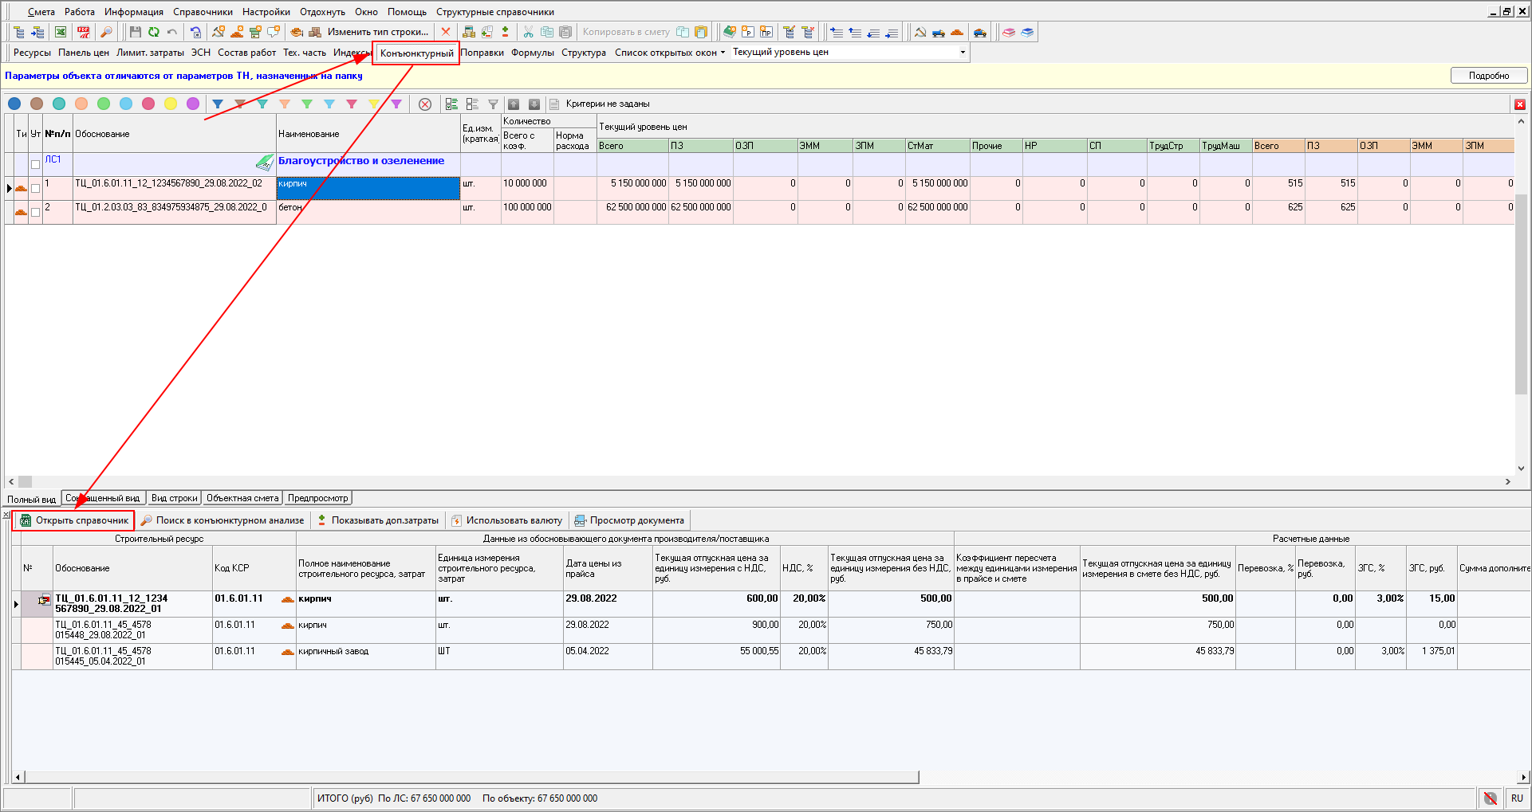Click the PDF export icon
The width and height of the screenshot is (1532, 812).
pos(84,32)
